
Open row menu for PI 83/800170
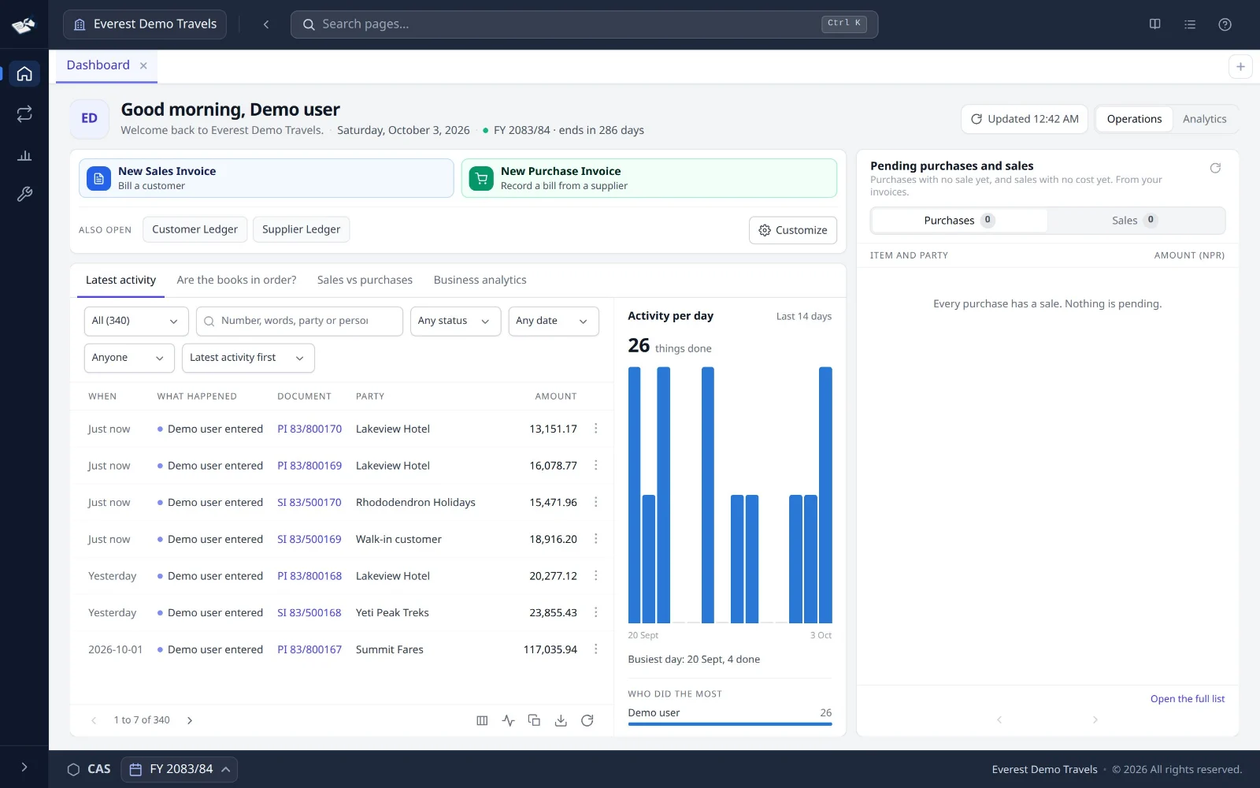[596, 429]
